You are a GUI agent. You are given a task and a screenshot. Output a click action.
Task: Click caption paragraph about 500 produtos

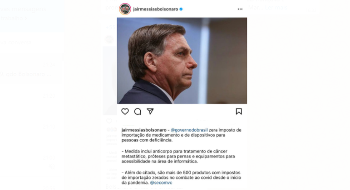coord(181,177)
